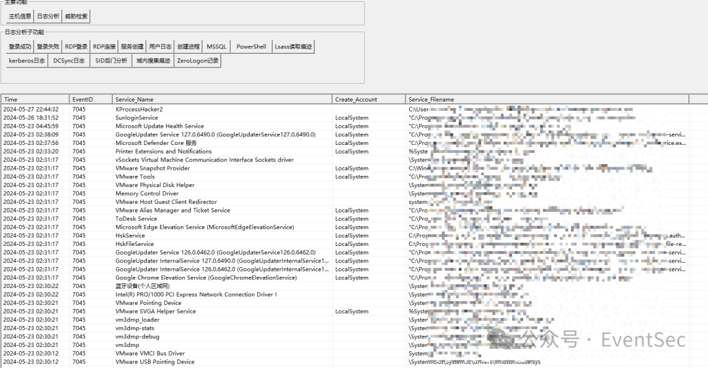Click the PowerShell log button
708x368 pixels.
pos(251,47)
